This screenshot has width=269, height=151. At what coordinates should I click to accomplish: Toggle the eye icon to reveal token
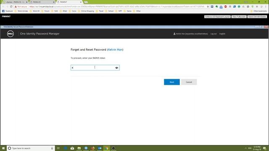[x=117, y=68]
